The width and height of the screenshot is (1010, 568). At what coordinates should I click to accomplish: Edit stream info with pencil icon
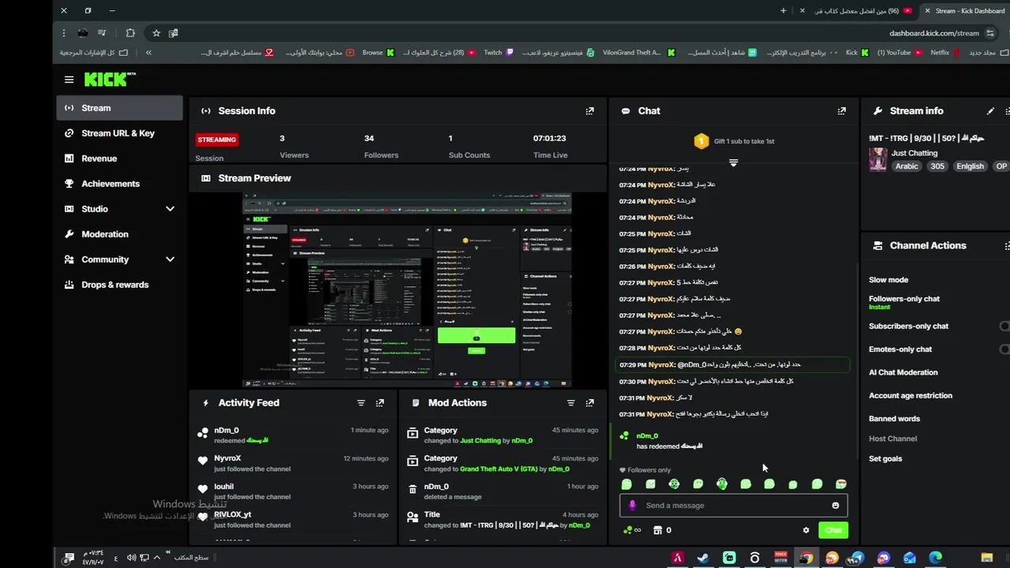click(x=990, y=111)
